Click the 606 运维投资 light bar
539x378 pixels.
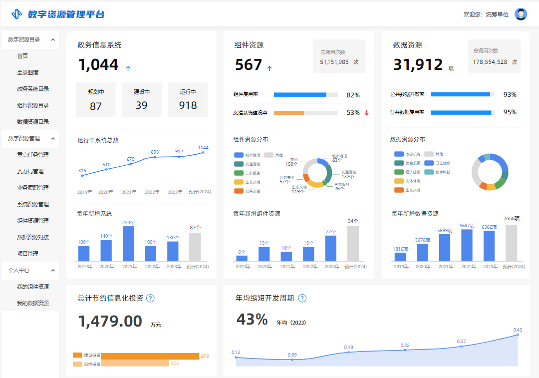point(135,363)
